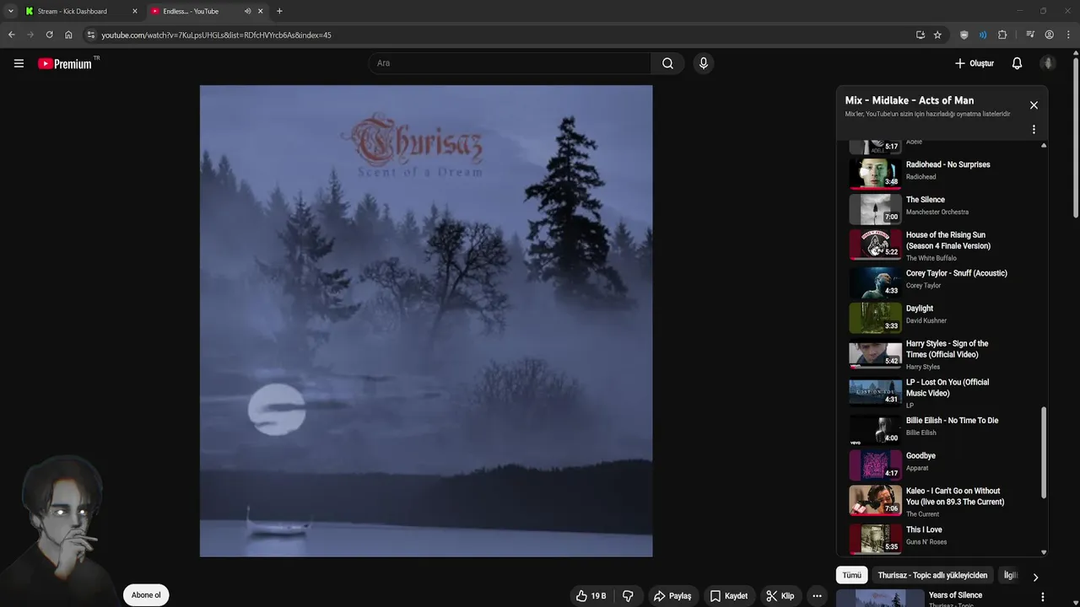The width and height of the screenshot is (1080, 607).
Task: Click the Thurisaz album art video player
Action: [426, 320]
